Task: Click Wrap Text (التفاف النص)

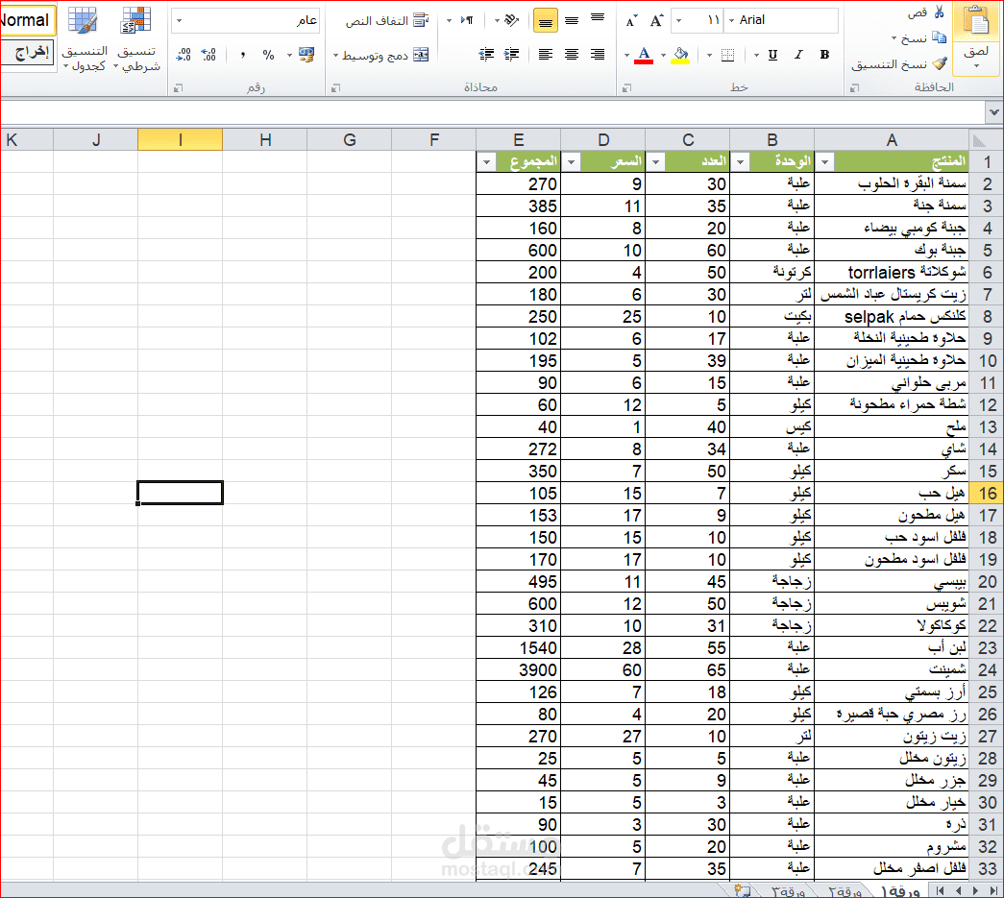Action: click(x=387, y=20)
